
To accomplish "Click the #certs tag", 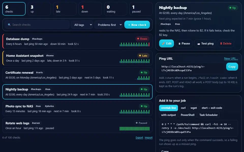I will point(39,72).
